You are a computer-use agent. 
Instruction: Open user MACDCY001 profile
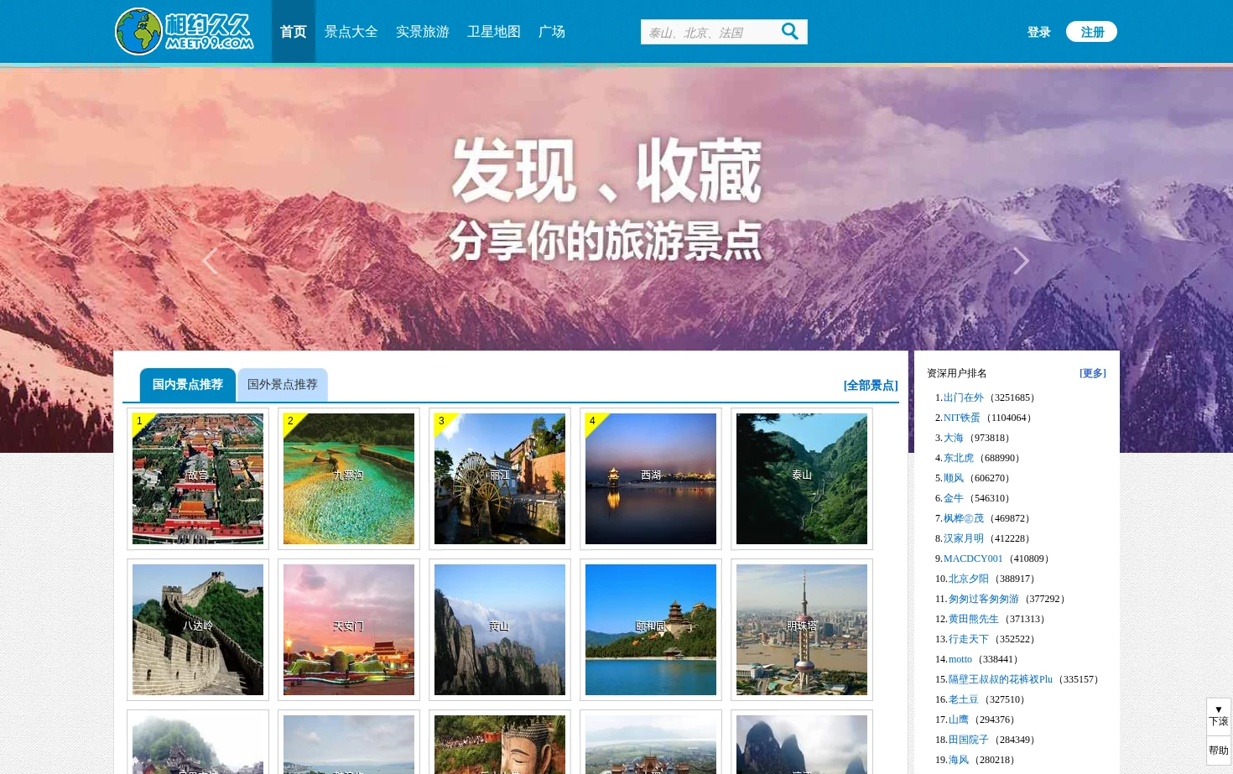pos(973,558)
